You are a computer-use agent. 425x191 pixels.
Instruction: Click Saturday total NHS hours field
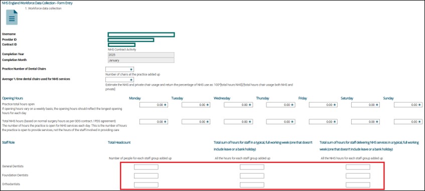pos(365,122)
